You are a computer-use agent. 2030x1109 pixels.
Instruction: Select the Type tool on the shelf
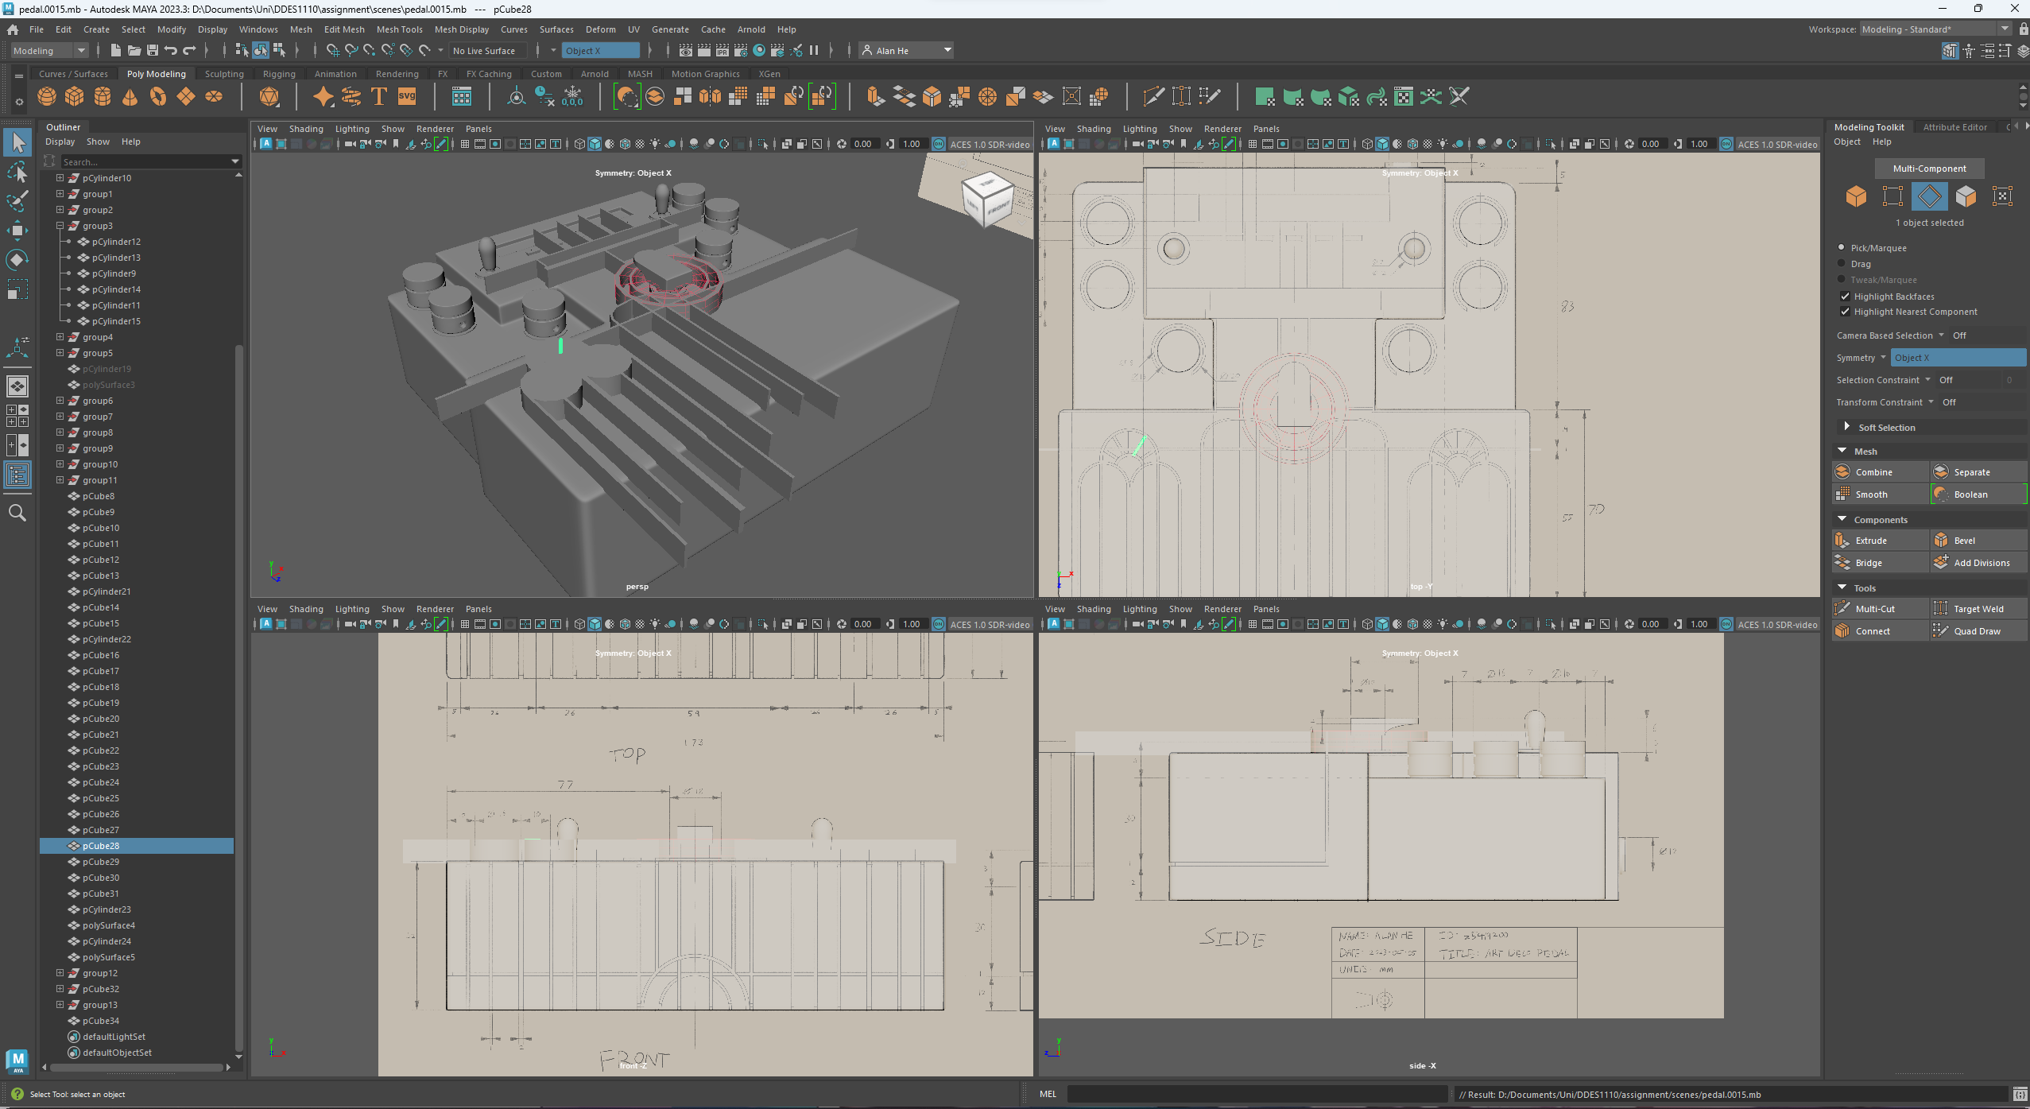379,96
